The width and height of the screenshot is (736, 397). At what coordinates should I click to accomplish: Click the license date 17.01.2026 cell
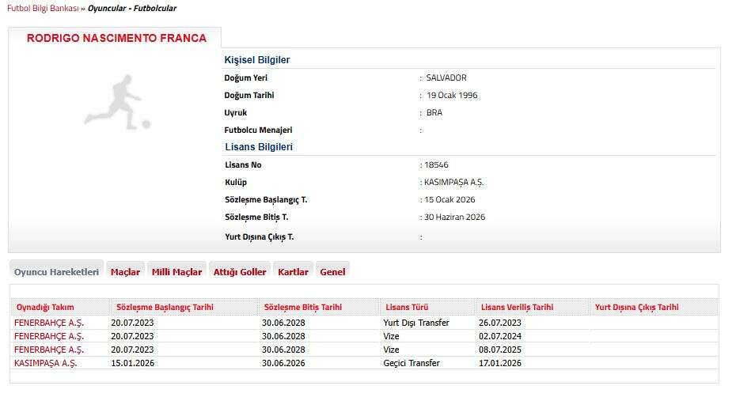(x=500, y=363)
